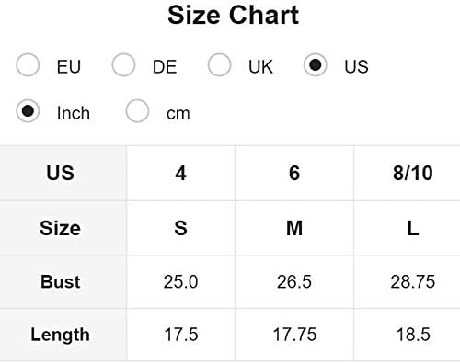Click the US row header cell
Image resolution: width=460 pixels, height=364 pixels.
pyautogui.click(x=63, y=173)
